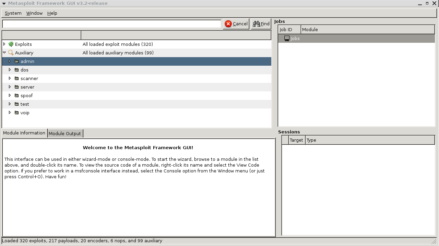Expand the Exploits tree node
439x246 pixels.
(4, 44)
